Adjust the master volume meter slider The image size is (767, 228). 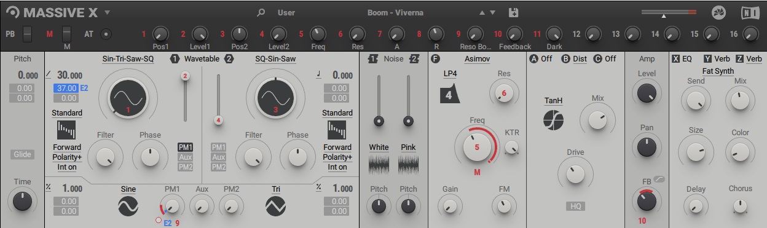(x=669, y=12)
